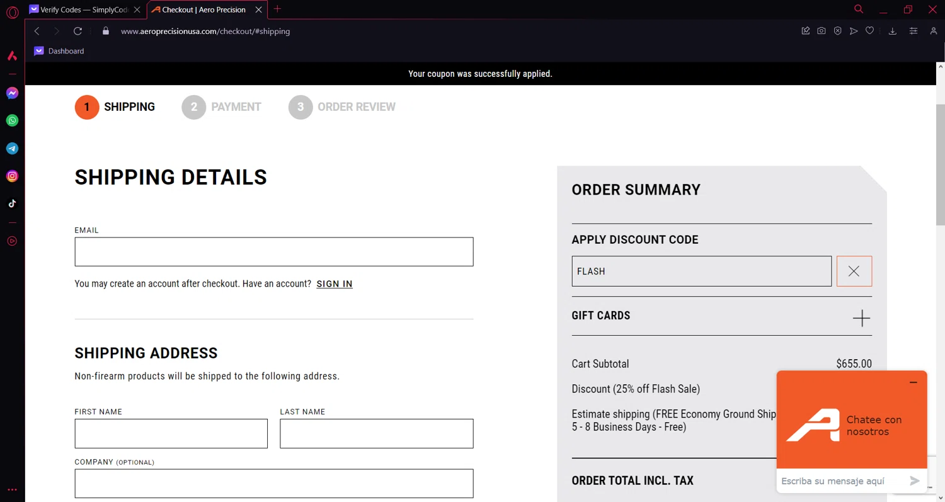The width and height of the screenshot is (945, 502).
Task: Open Telegram from the sidebar
Action: 12,149
